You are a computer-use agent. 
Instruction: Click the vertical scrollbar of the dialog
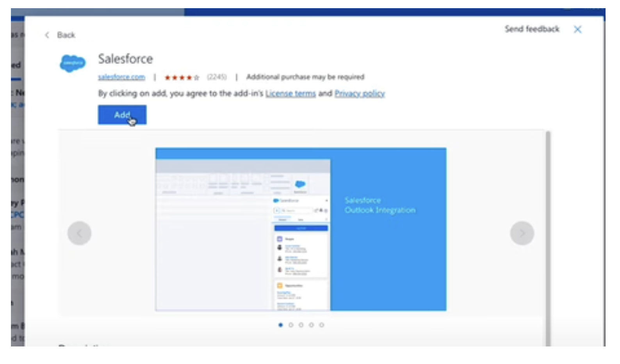[548, 234]
